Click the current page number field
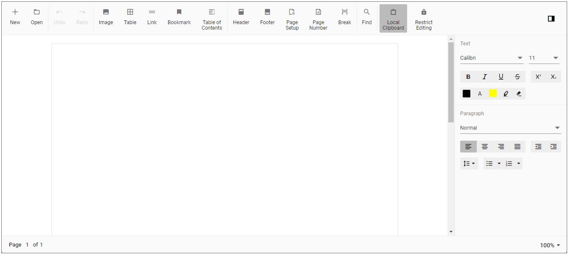Image resolution: width=568 pixels, height=255 pixels. 27,245
